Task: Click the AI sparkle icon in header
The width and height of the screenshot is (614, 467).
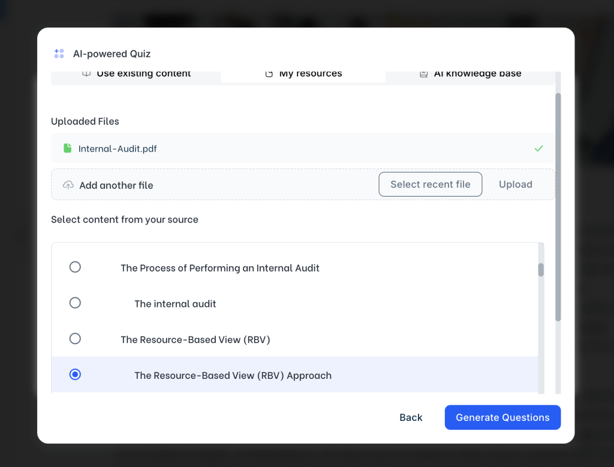Action: point(59,54)
